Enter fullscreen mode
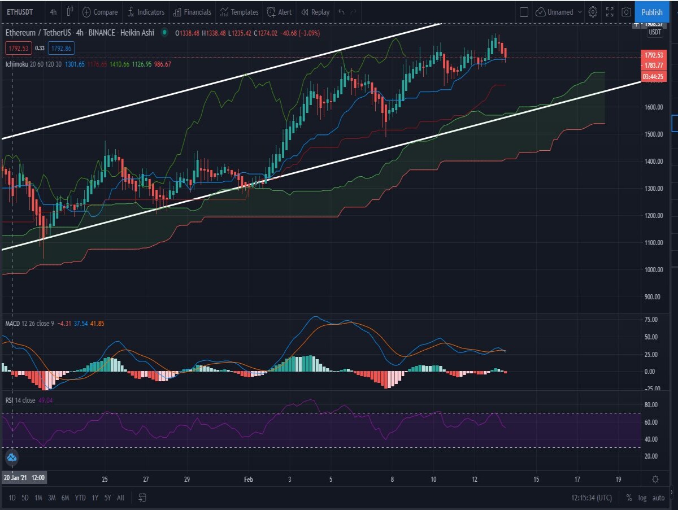The height and width of the screenshot is (510, 678). (610, 12)
